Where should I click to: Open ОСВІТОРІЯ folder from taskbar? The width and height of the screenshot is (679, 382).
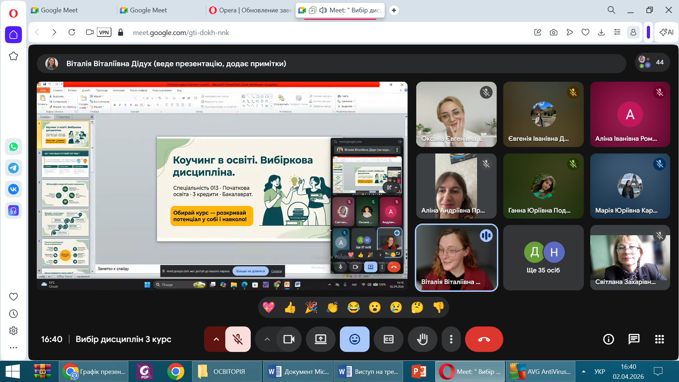pyautogui.click(x=227, y=372)
